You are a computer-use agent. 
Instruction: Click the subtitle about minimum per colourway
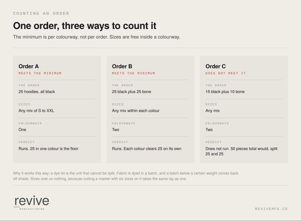tap(97, 37)
